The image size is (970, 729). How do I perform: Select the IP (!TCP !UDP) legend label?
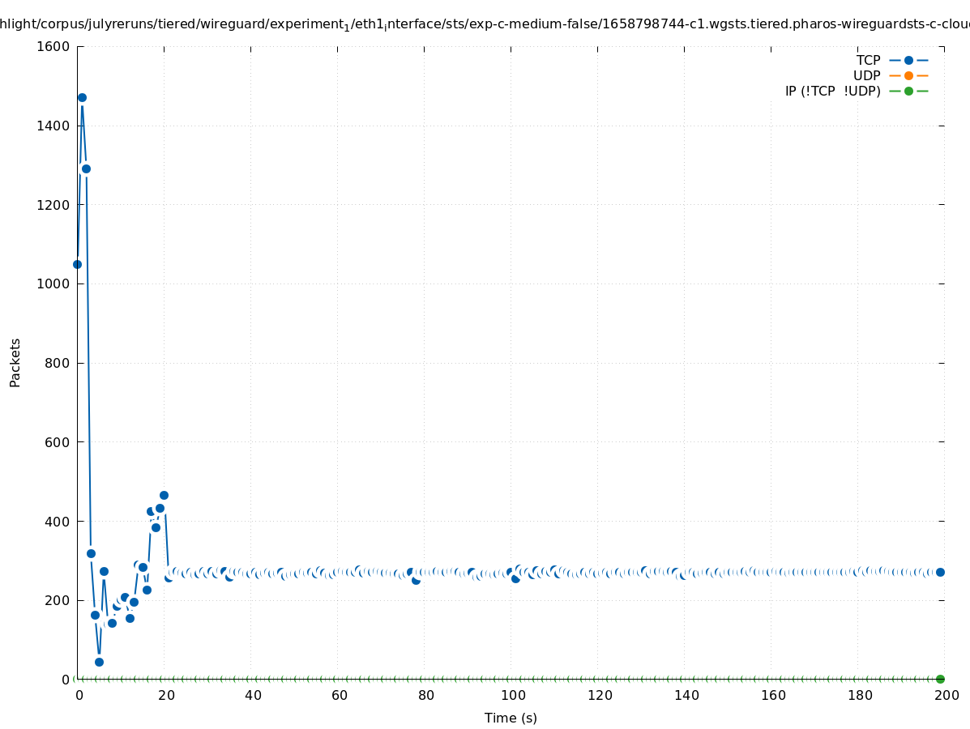832,91
